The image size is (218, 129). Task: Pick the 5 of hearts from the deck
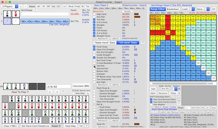coord(65,106)
